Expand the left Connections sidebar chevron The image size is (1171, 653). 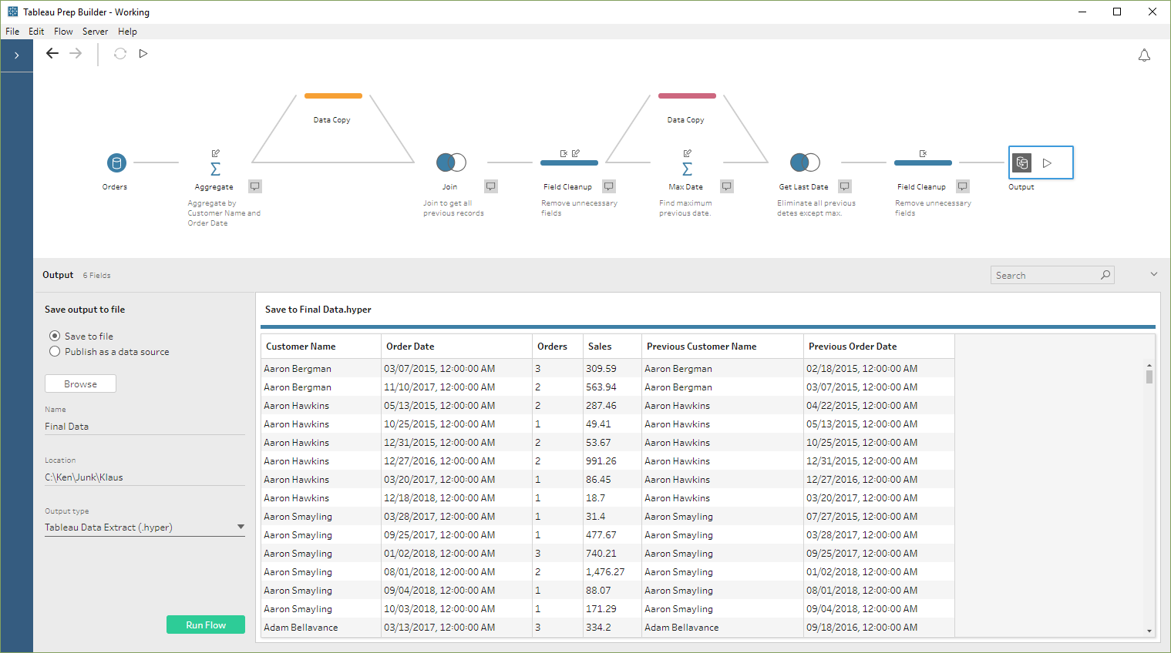[16, 55]
